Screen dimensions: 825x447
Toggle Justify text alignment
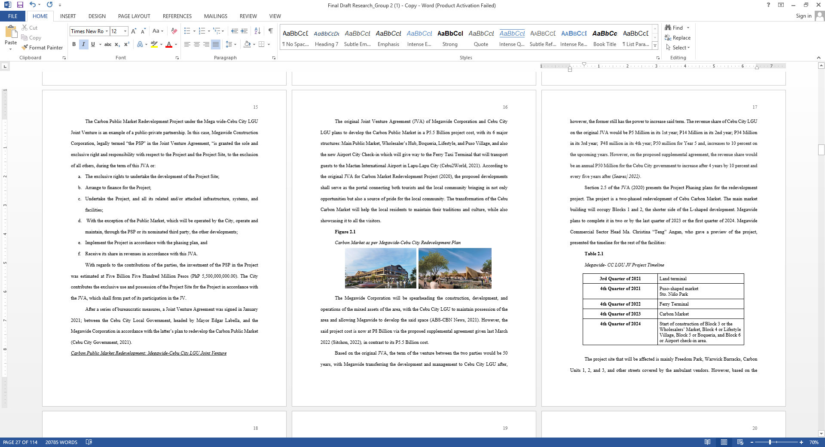[x=216, y=44]
